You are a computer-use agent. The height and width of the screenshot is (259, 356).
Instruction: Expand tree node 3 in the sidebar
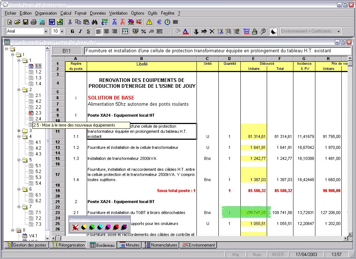19,131
